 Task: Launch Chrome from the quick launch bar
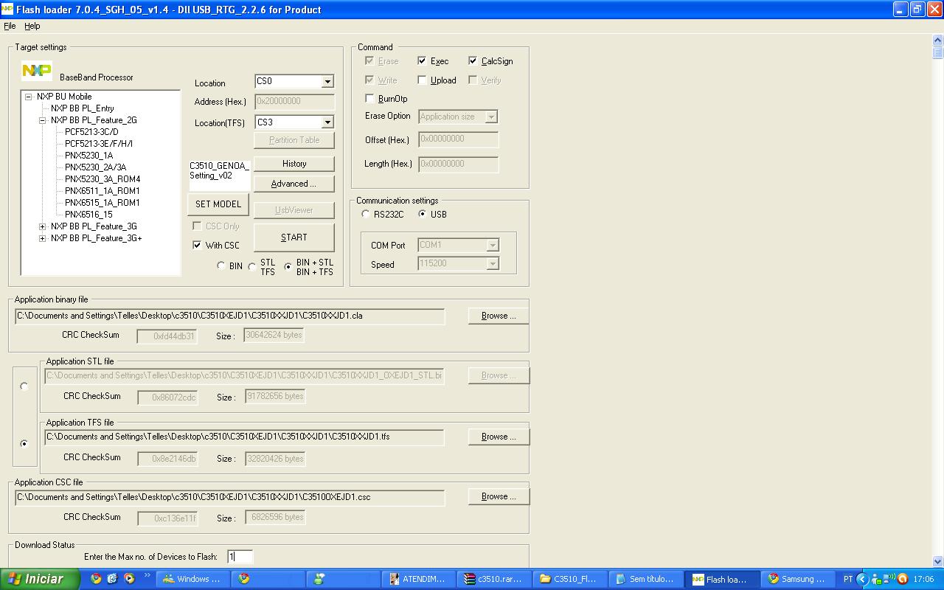96,579
